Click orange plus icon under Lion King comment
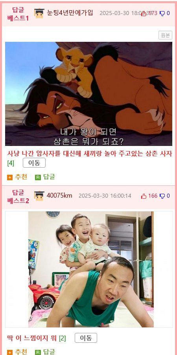The width and height of the screenshot is (177, 355). point(10,177)
